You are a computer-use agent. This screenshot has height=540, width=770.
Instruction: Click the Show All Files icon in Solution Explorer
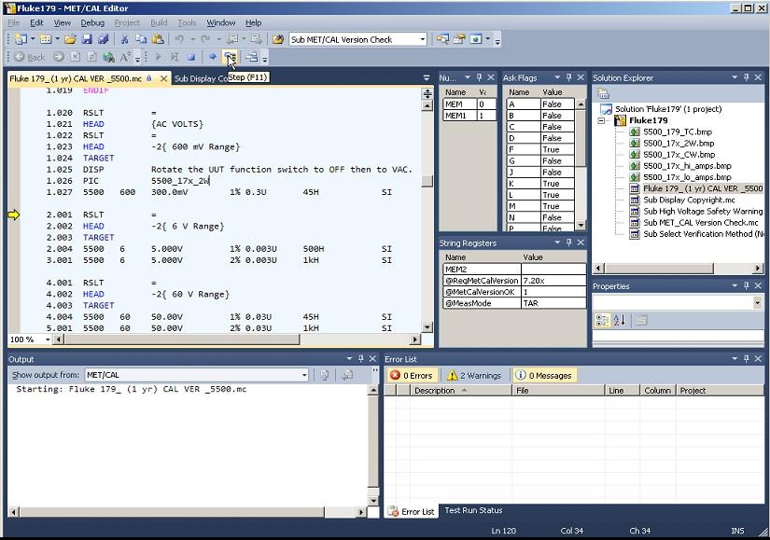pos(604,93)
